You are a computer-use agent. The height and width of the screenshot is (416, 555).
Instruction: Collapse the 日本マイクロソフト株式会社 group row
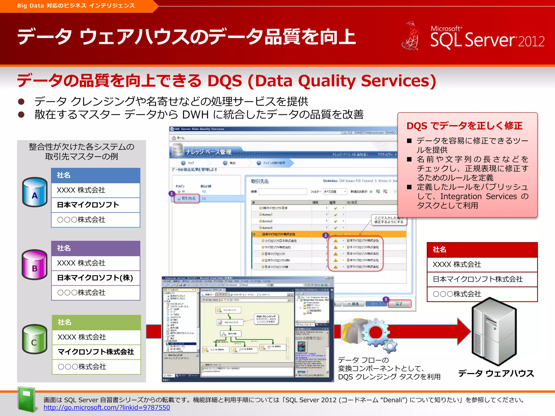[254, 234]
